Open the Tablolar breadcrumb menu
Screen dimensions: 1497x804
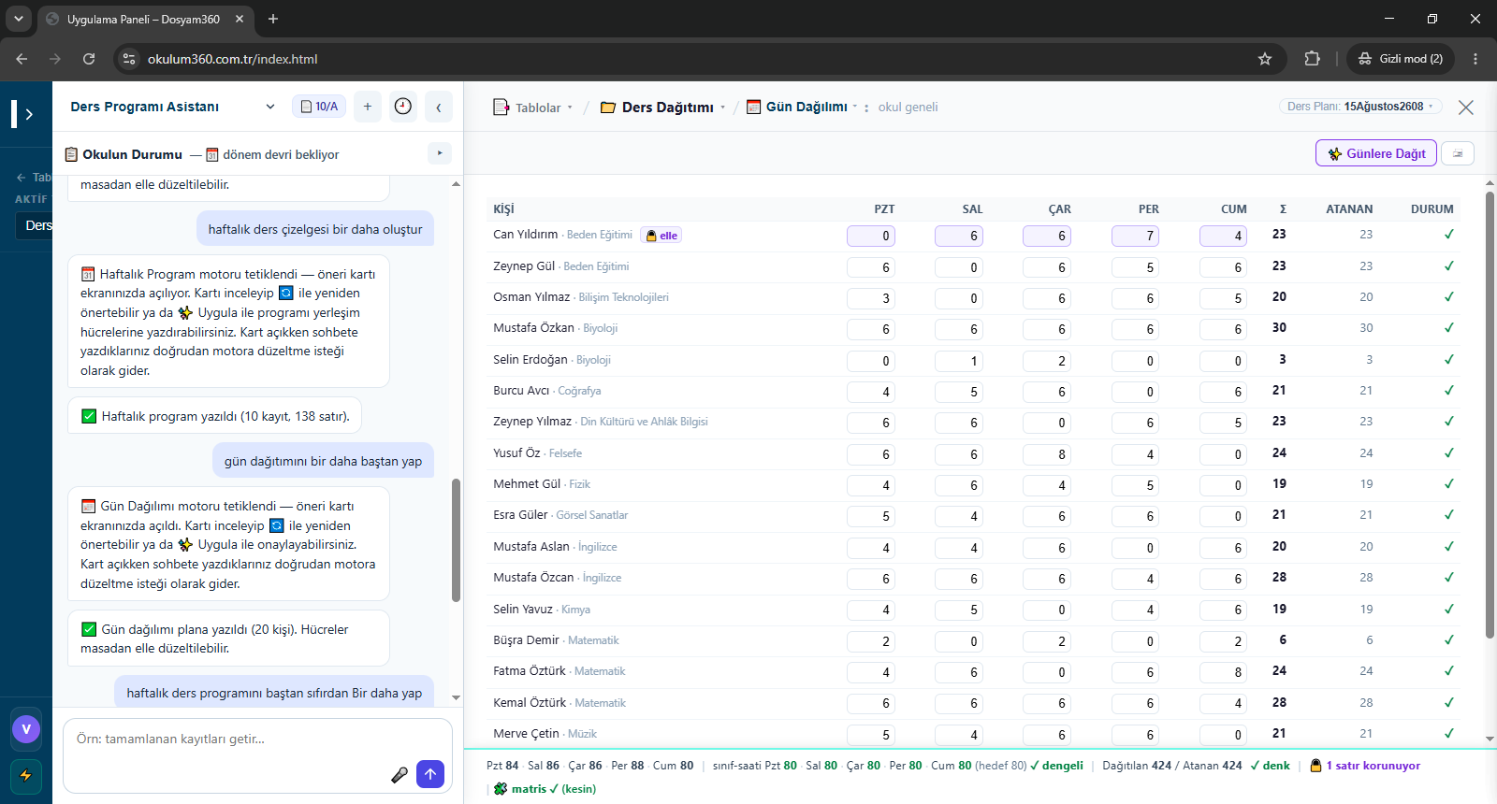click(x=532, y=108)
